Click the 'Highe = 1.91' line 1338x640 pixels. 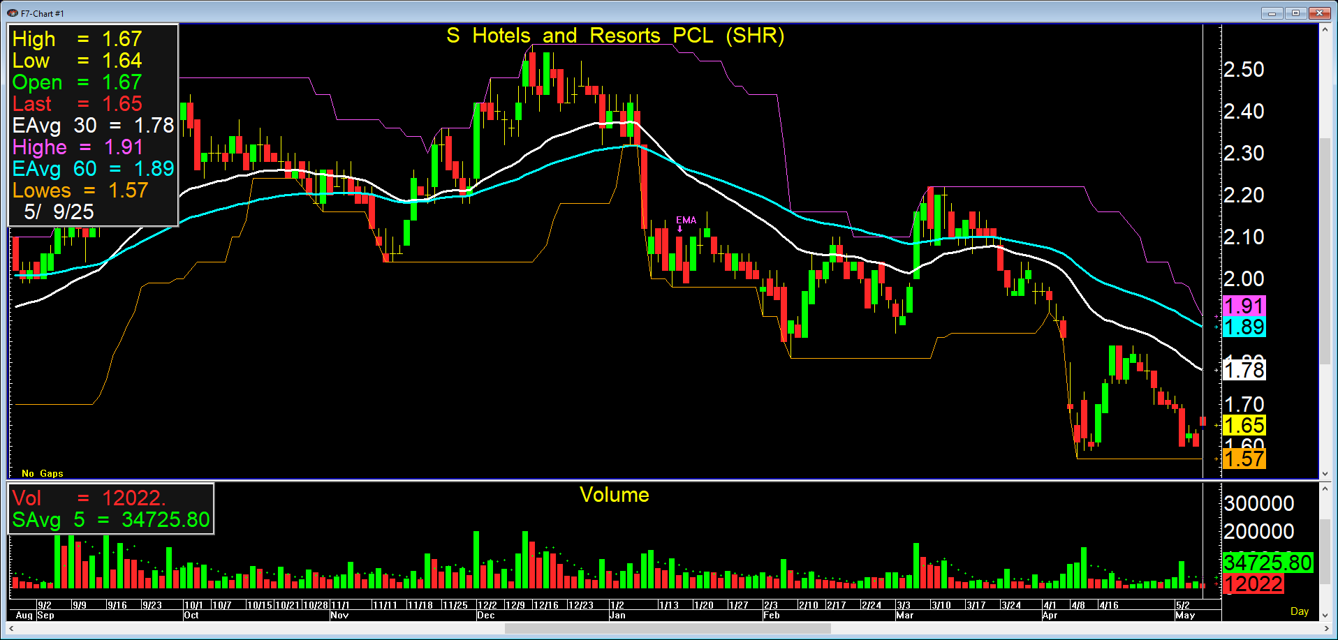pos(78,147)
